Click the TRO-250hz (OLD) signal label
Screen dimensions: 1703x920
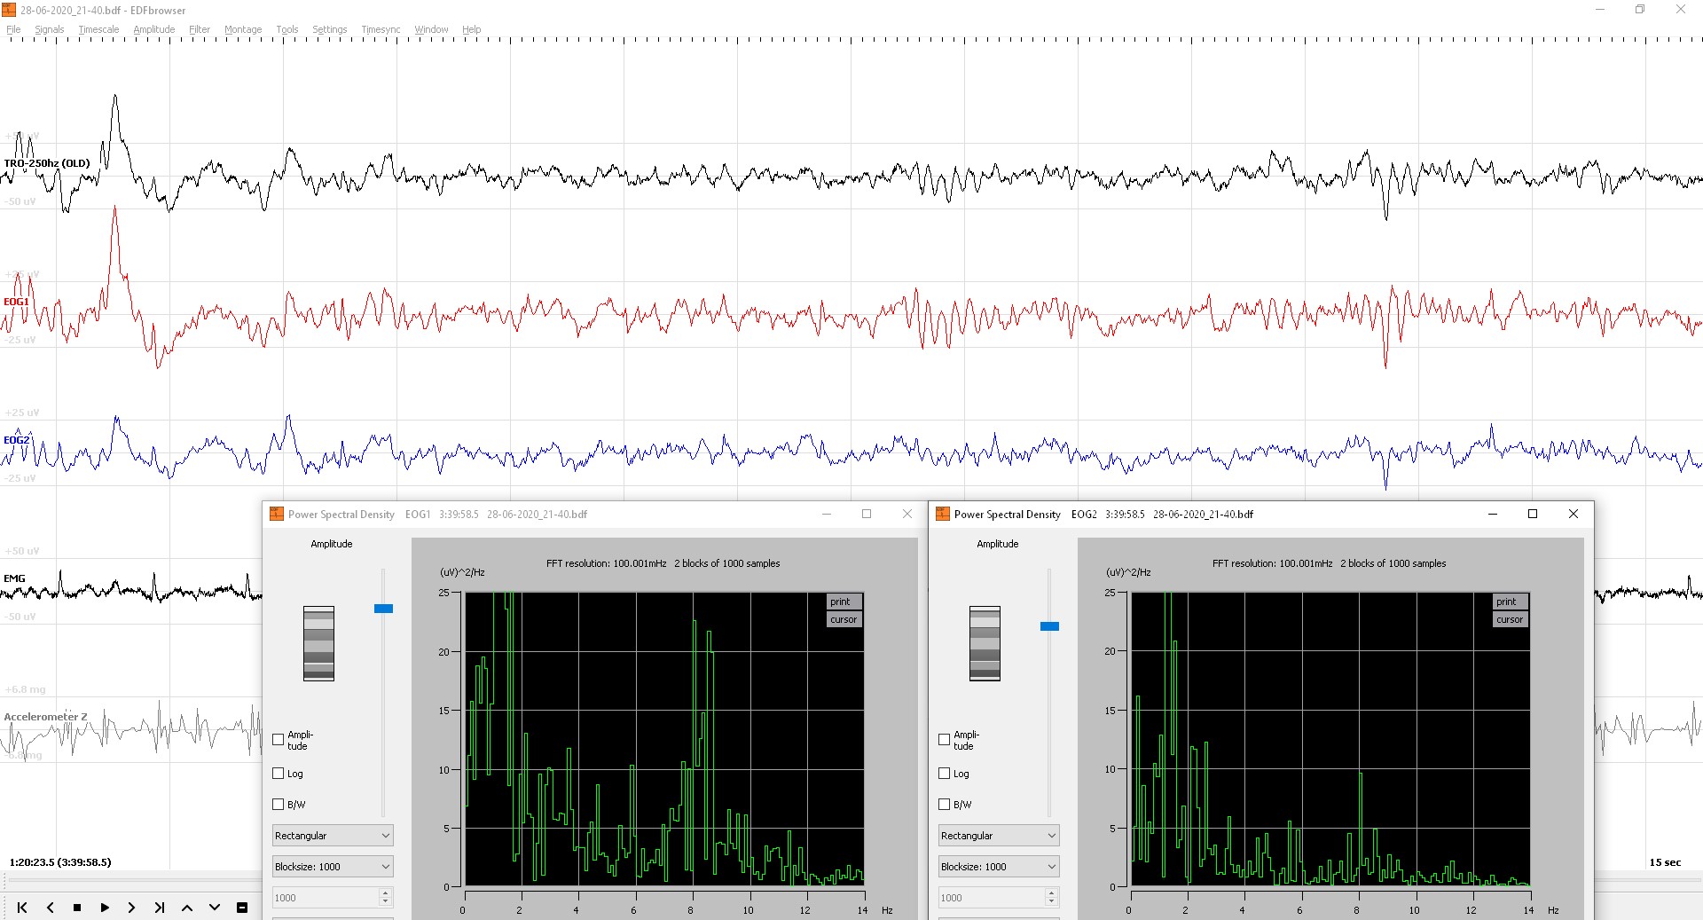coord(47,163)
